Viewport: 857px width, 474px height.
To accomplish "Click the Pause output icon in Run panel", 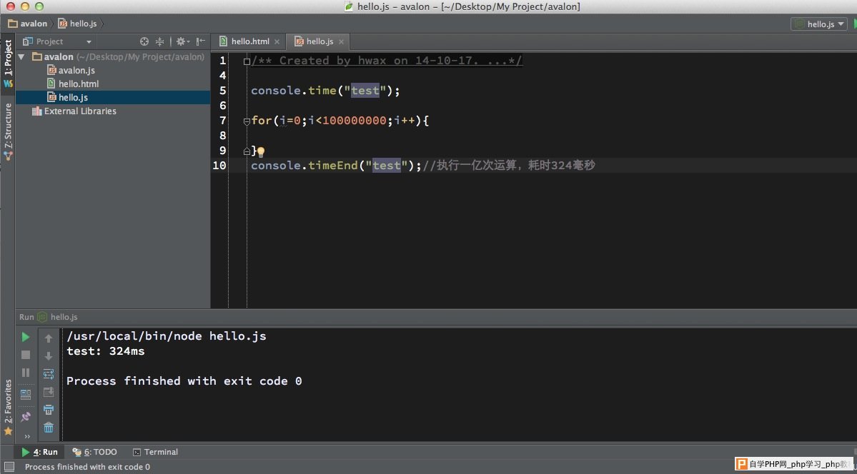I will pyautogui.click(x=26, y=373).
